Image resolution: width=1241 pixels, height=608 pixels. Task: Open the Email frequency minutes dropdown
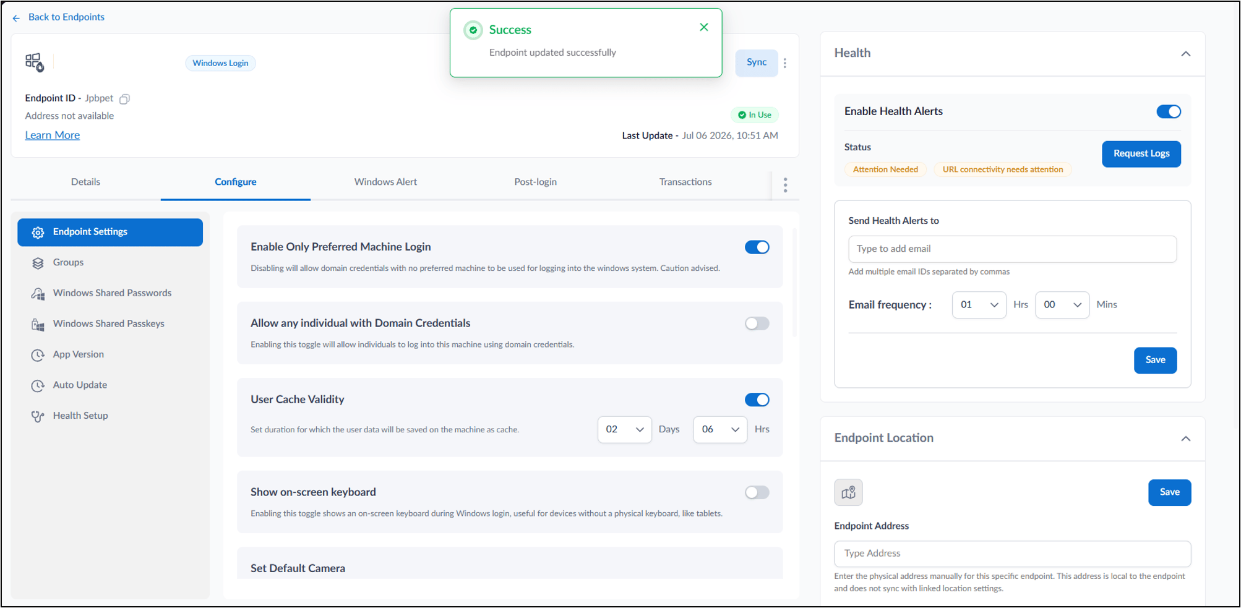click(x=1062, y=305)
